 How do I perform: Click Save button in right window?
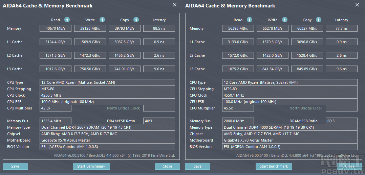198,166
